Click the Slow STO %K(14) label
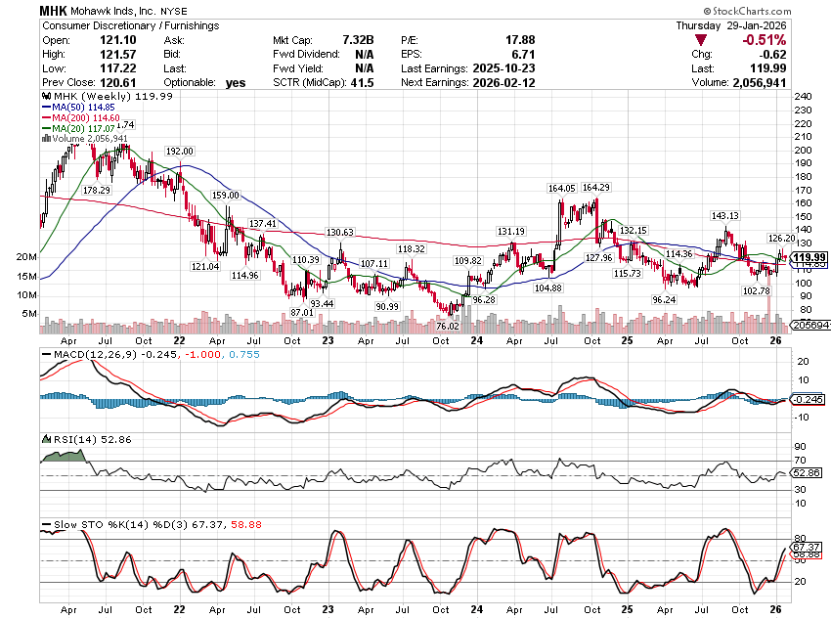 tap(90, 525)
